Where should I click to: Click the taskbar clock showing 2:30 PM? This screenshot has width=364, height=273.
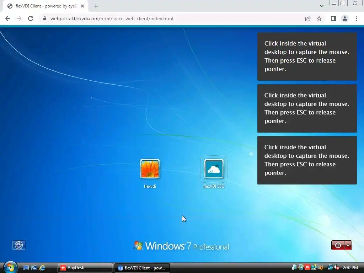(350, 268)
